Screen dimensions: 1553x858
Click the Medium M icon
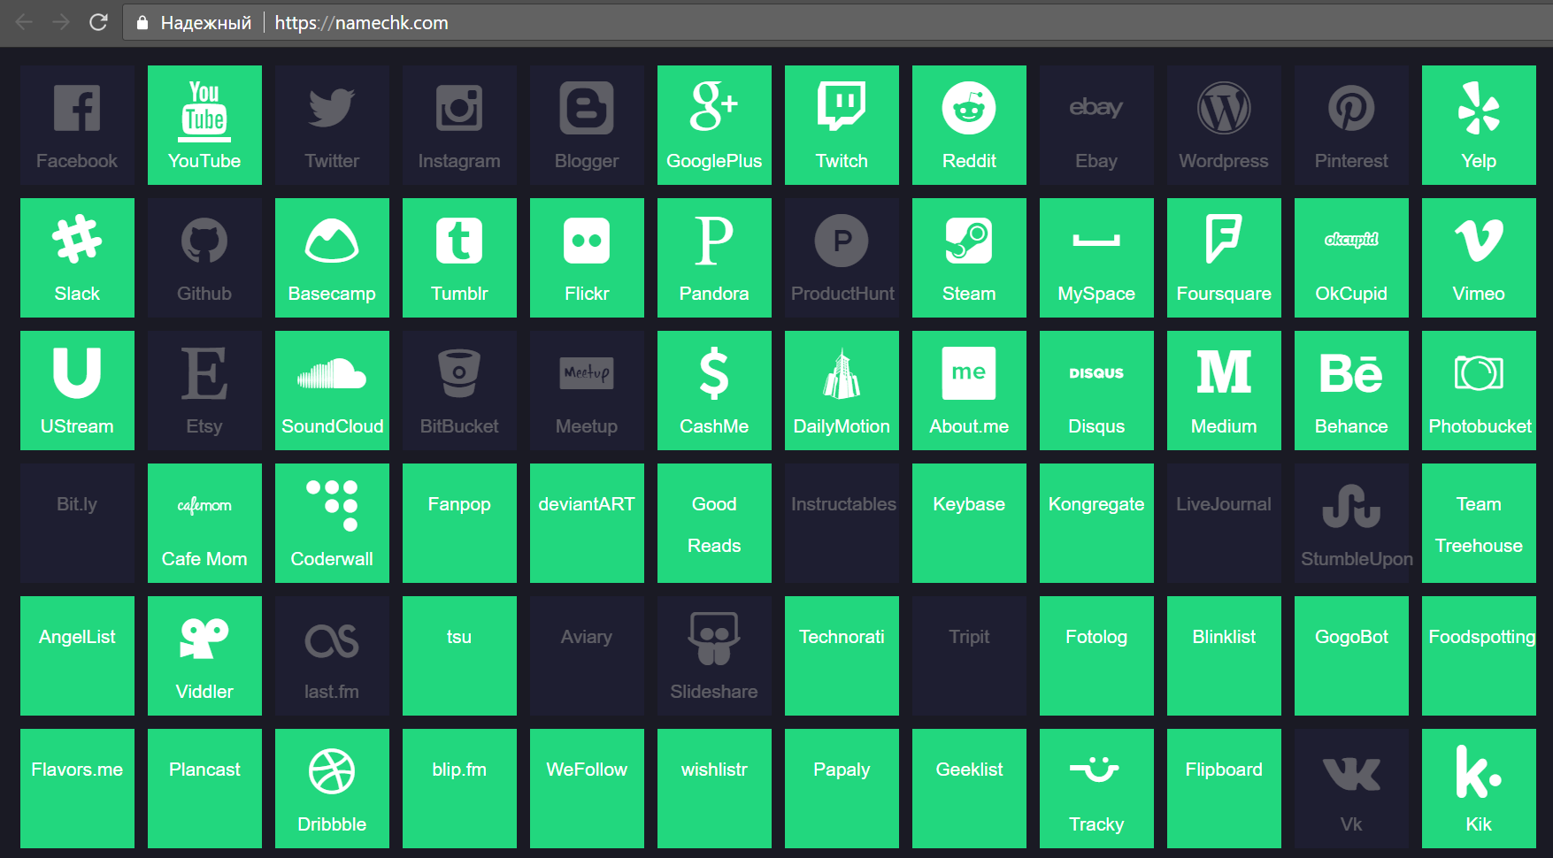pyautogui.click(x=1224, y=372)
